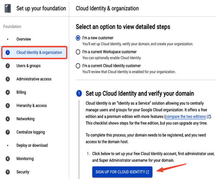The height and width of the screenshot is (179, 216).
Task: Click step 9 badge beside Security
Action: [8, 172]
